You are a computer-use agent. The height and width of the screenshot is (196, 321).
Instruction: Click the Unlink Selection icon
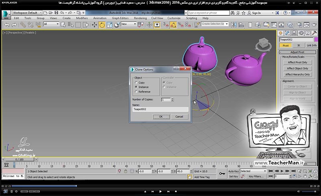[30, 25]
